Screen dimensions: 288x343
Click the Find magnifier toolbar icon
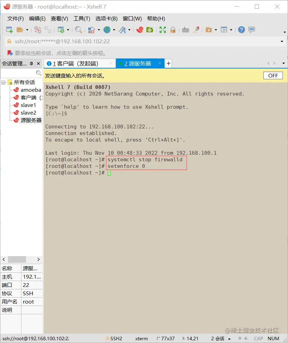tap(78, 30)
